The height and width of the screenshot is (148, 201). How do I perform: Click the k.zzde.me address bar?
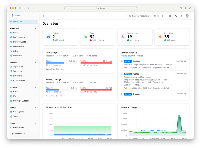point(100,8)
